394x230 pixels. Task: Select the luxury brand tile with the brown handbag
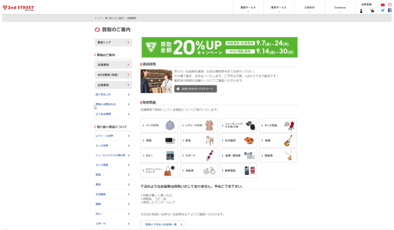point(159,171)
